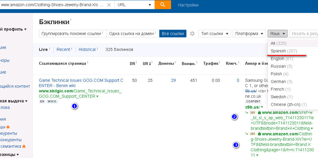Select All (325) language option
318x158 pixels.
pos(293,43)
